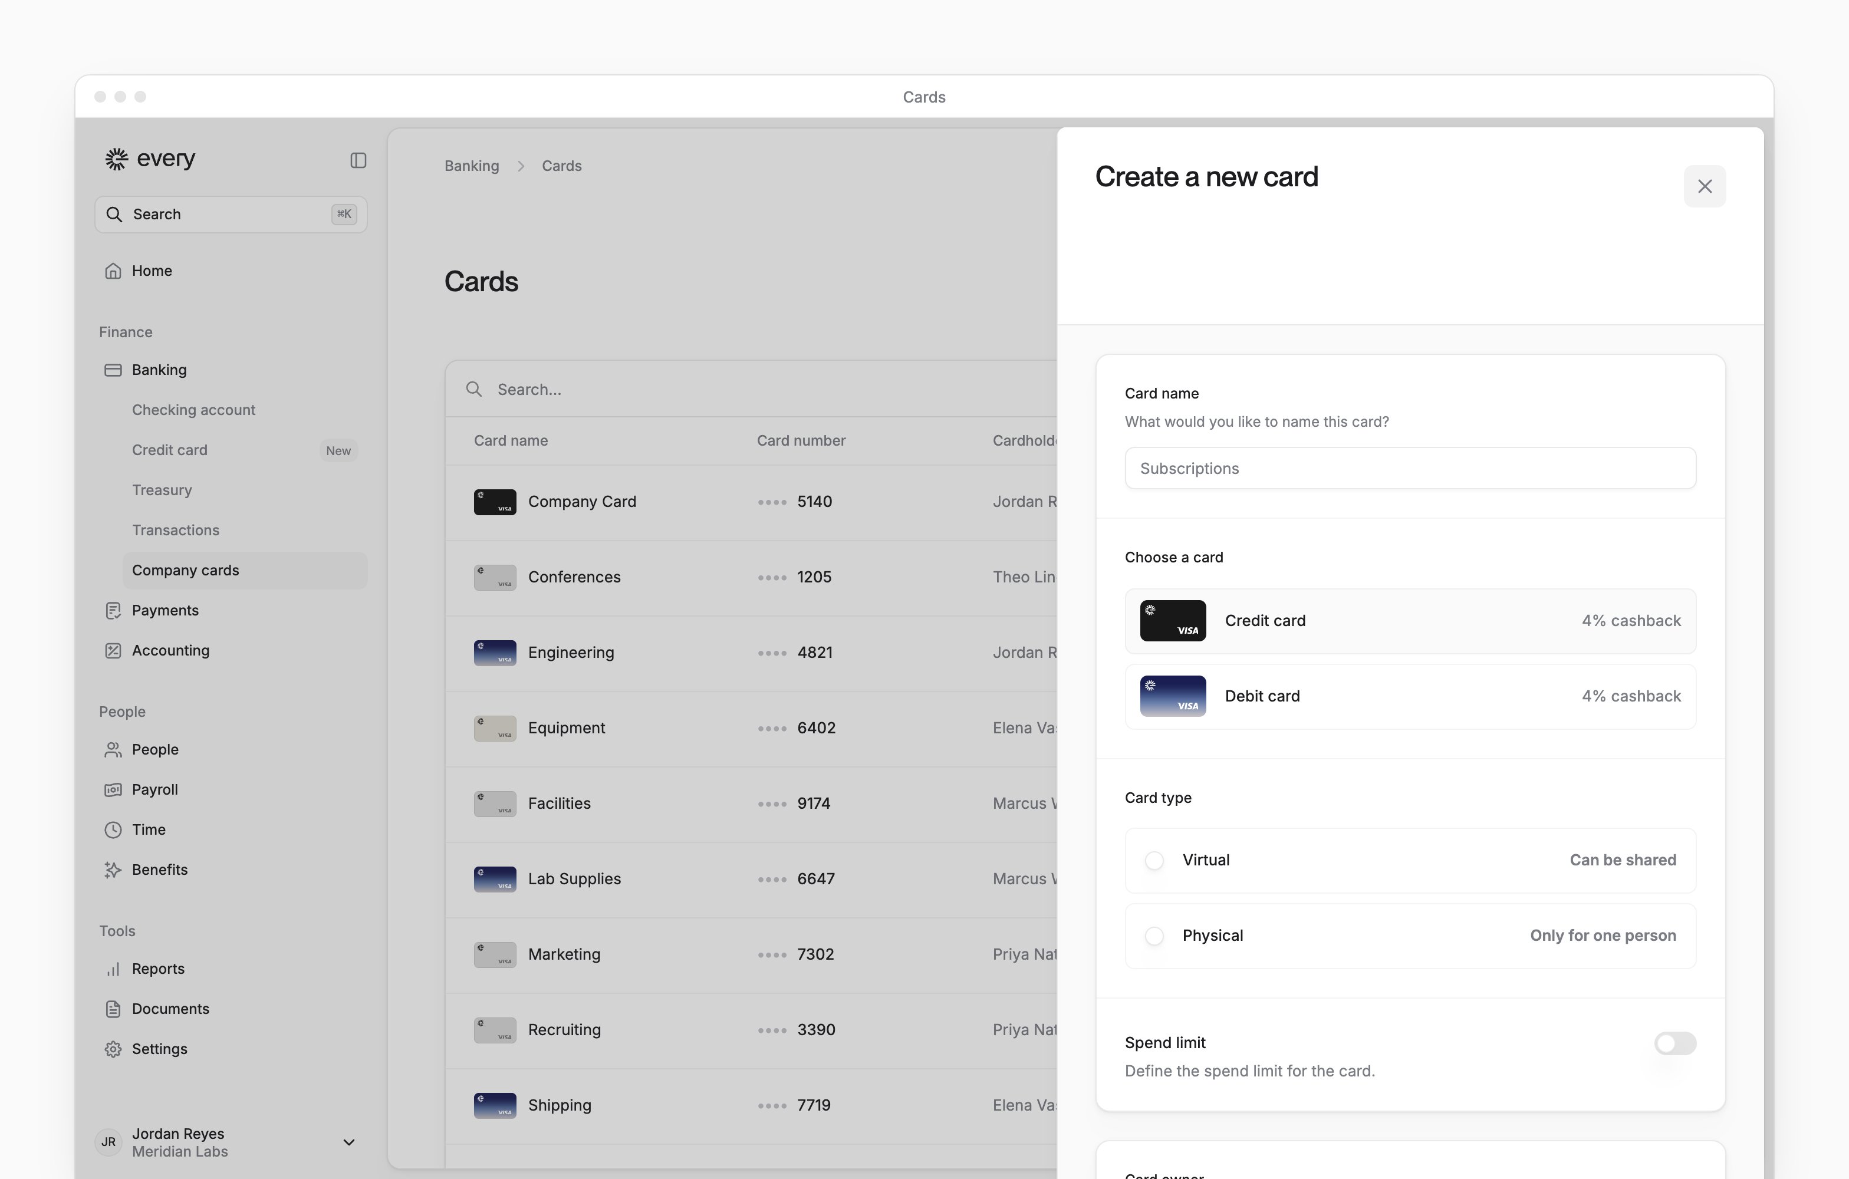
Task: Click the sidebar Search field
Action: pyautogui.click(x=231, y=214)
